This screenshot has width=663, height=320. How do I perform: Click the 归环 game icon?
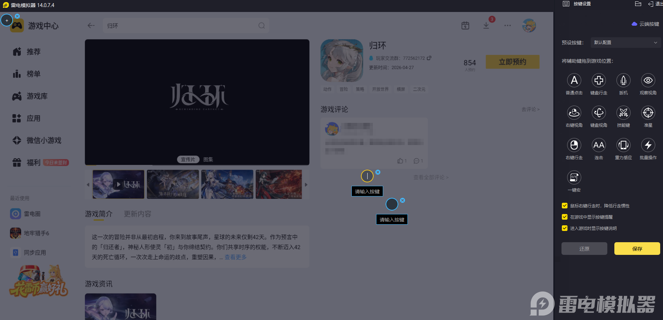click(342, 61)
